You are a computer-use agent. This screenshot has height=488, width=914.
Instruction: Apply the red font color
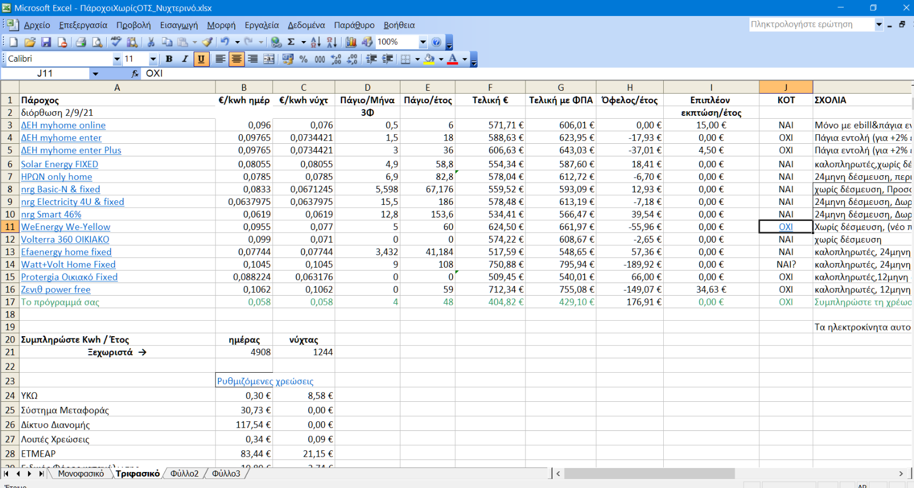pos(452,59)
